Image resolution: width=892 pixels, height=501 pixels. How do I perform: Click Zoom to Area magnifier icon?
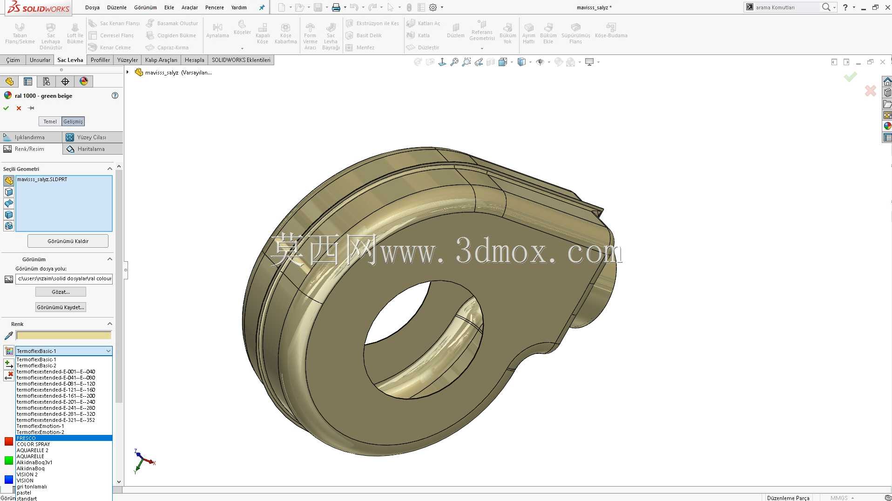coord(466,62)
